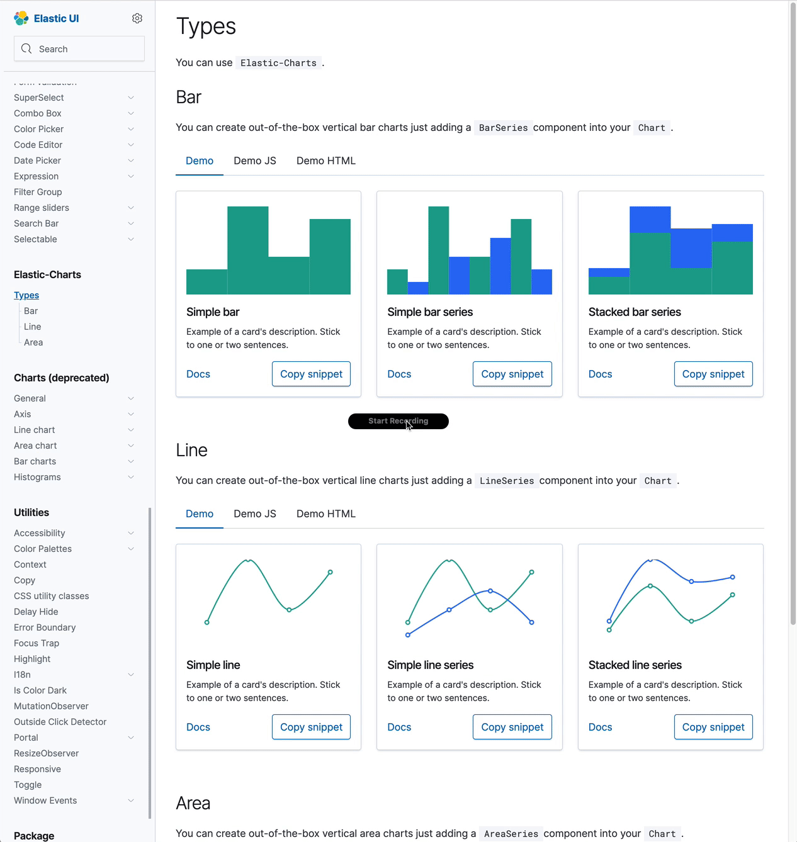Open the Focus Trap sidebar link
This screenshot has height=842, width=797.
pos(37,643)
